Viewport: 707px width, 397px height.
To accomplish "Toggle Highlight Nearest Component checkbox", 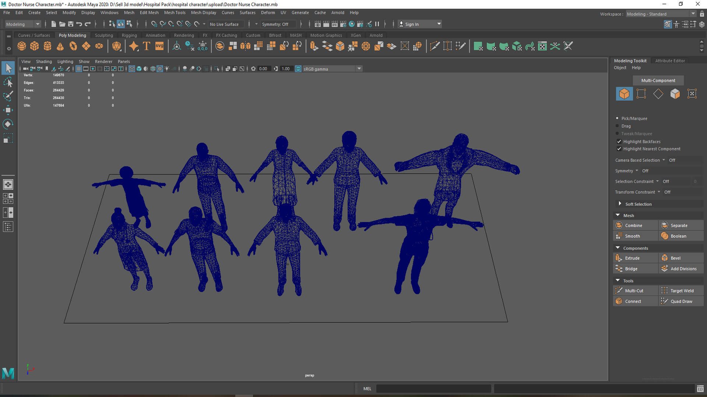I will pos(619,149).
